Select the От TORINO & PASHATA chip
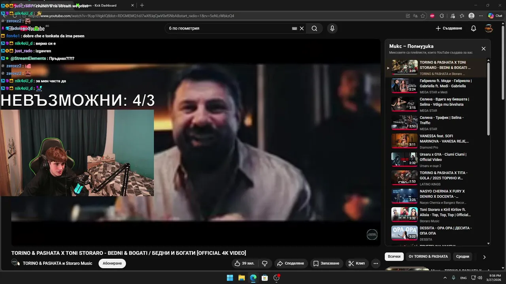The width and height of the screenshot is (506, 284). pos(428,256)
